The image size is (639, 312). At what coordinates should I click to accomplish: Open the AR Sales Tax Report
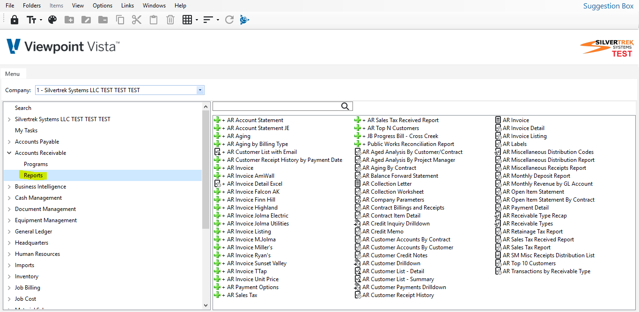[x=527, y=247]
